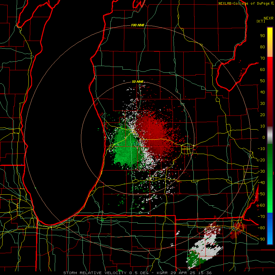Click the -90 value on the color scale
The width and height of the screenshot is (275, 275).
[261, 239]
